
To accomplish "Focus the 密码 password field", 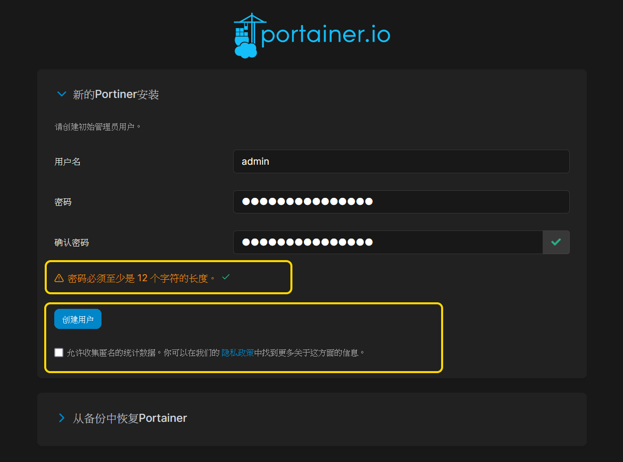I will pyautogui.click(x=401, y=202).
